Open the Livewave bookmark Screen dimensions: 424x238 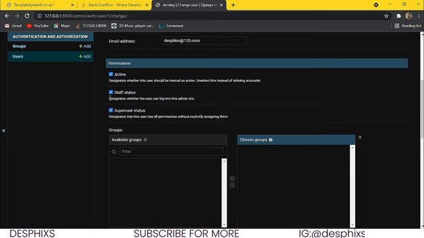[171, 26]
